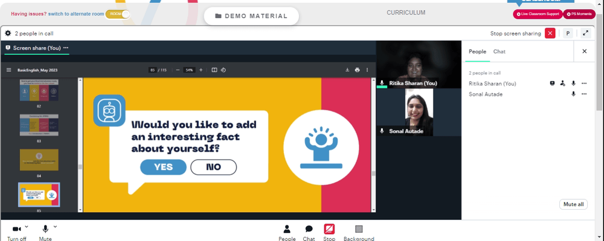Select the page 85 thumbnail

[39, 195]
